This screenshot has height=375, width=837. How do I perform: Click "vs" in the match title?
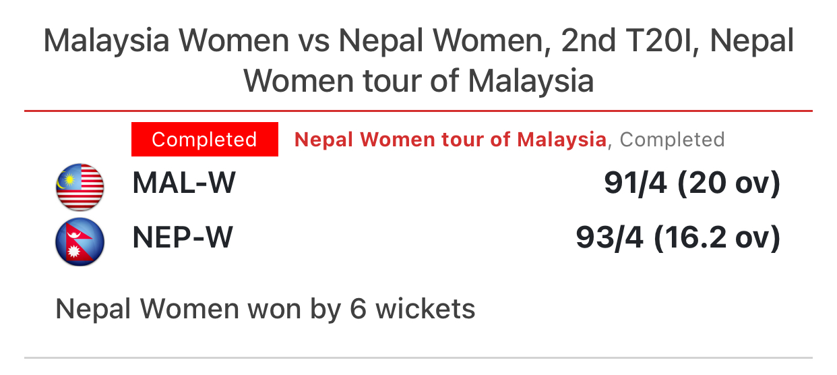pos(313,41)
